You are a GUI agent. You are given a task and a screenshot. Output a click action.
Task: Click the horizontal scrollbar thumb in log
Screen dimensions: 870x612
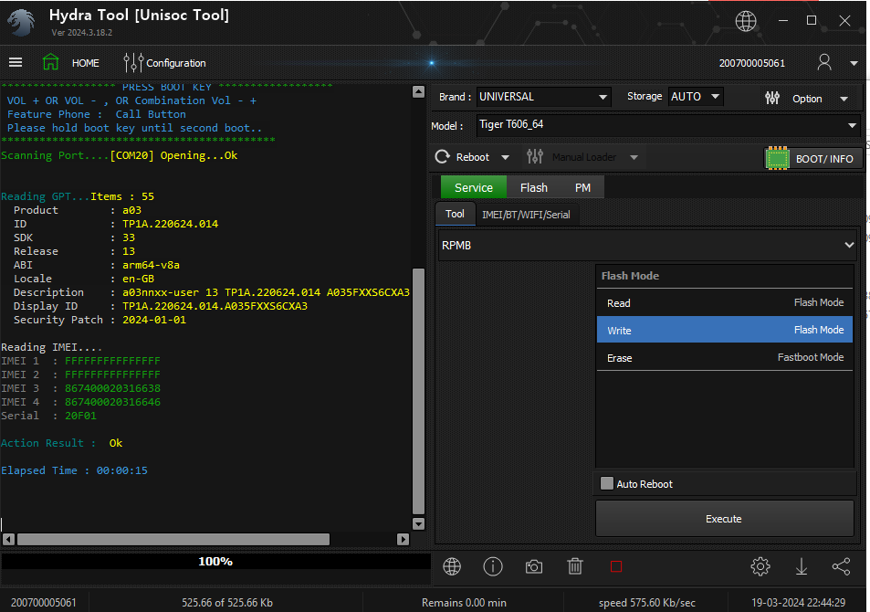coord(173,539)
